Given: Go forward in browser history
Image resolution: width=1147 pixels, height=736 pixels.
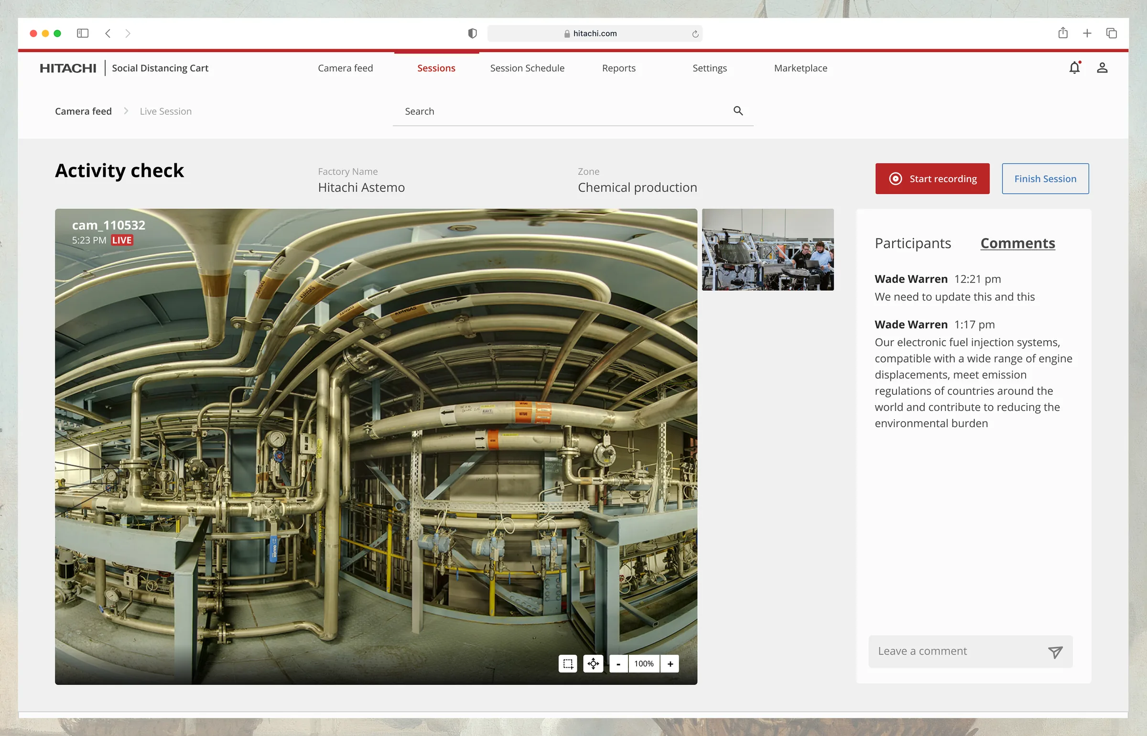Looking at the screenshot, I should coord(128,33).
